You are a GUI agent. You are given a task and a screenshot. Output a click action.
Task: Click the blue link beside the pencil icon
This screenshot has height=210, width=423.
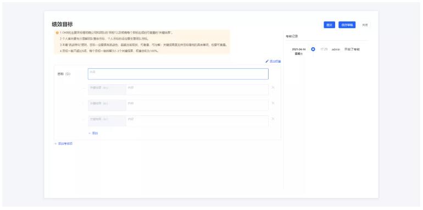275,61
